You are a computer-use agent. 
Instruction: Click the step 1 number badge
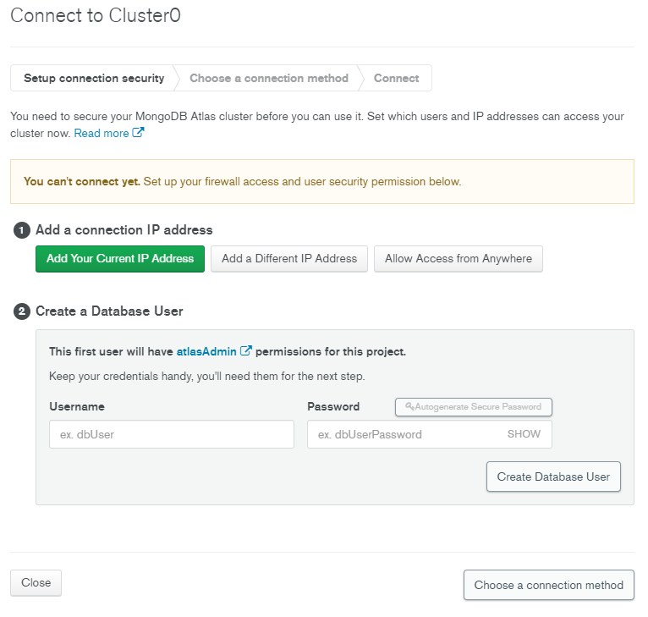22,230
